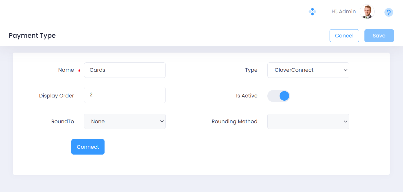Screen dimensions: 403x192
Task: Toggle the Is Active switch
Action: (x=279, y=96)
